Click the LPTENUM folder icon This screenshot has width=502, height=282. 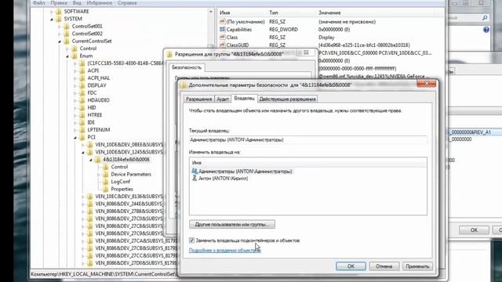[82, 130]
